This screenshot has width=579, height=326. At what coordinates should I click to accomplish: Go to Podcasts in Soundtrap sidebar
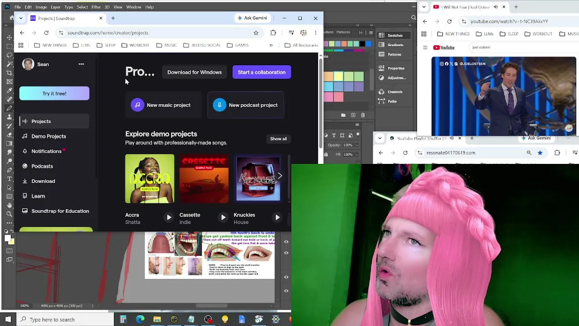[x=42, y=166]
